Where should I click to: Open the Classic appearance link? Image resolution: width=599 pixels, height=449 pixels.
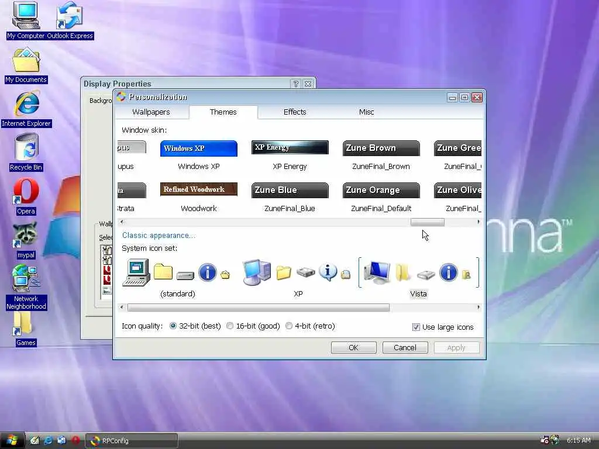[159, 235]
